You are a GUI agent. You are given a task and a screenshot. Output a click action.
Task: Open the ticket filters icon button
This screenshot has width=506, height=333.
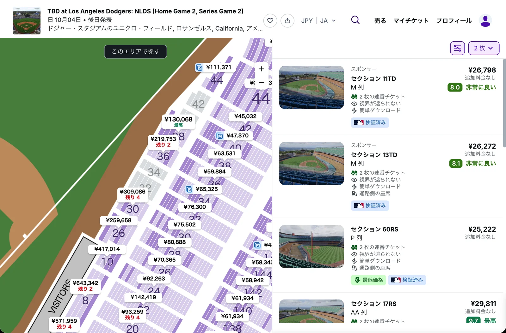click(x=457, y=48)
